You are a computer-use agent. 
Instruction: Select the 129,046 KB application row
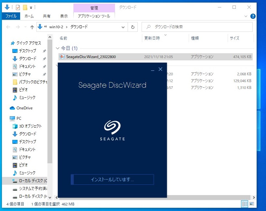click(210, 81)
